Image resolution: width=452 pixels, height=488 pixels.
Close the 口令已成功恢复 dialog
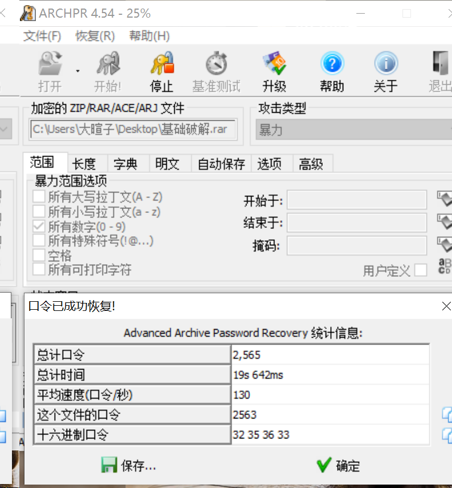click(446, 306)
